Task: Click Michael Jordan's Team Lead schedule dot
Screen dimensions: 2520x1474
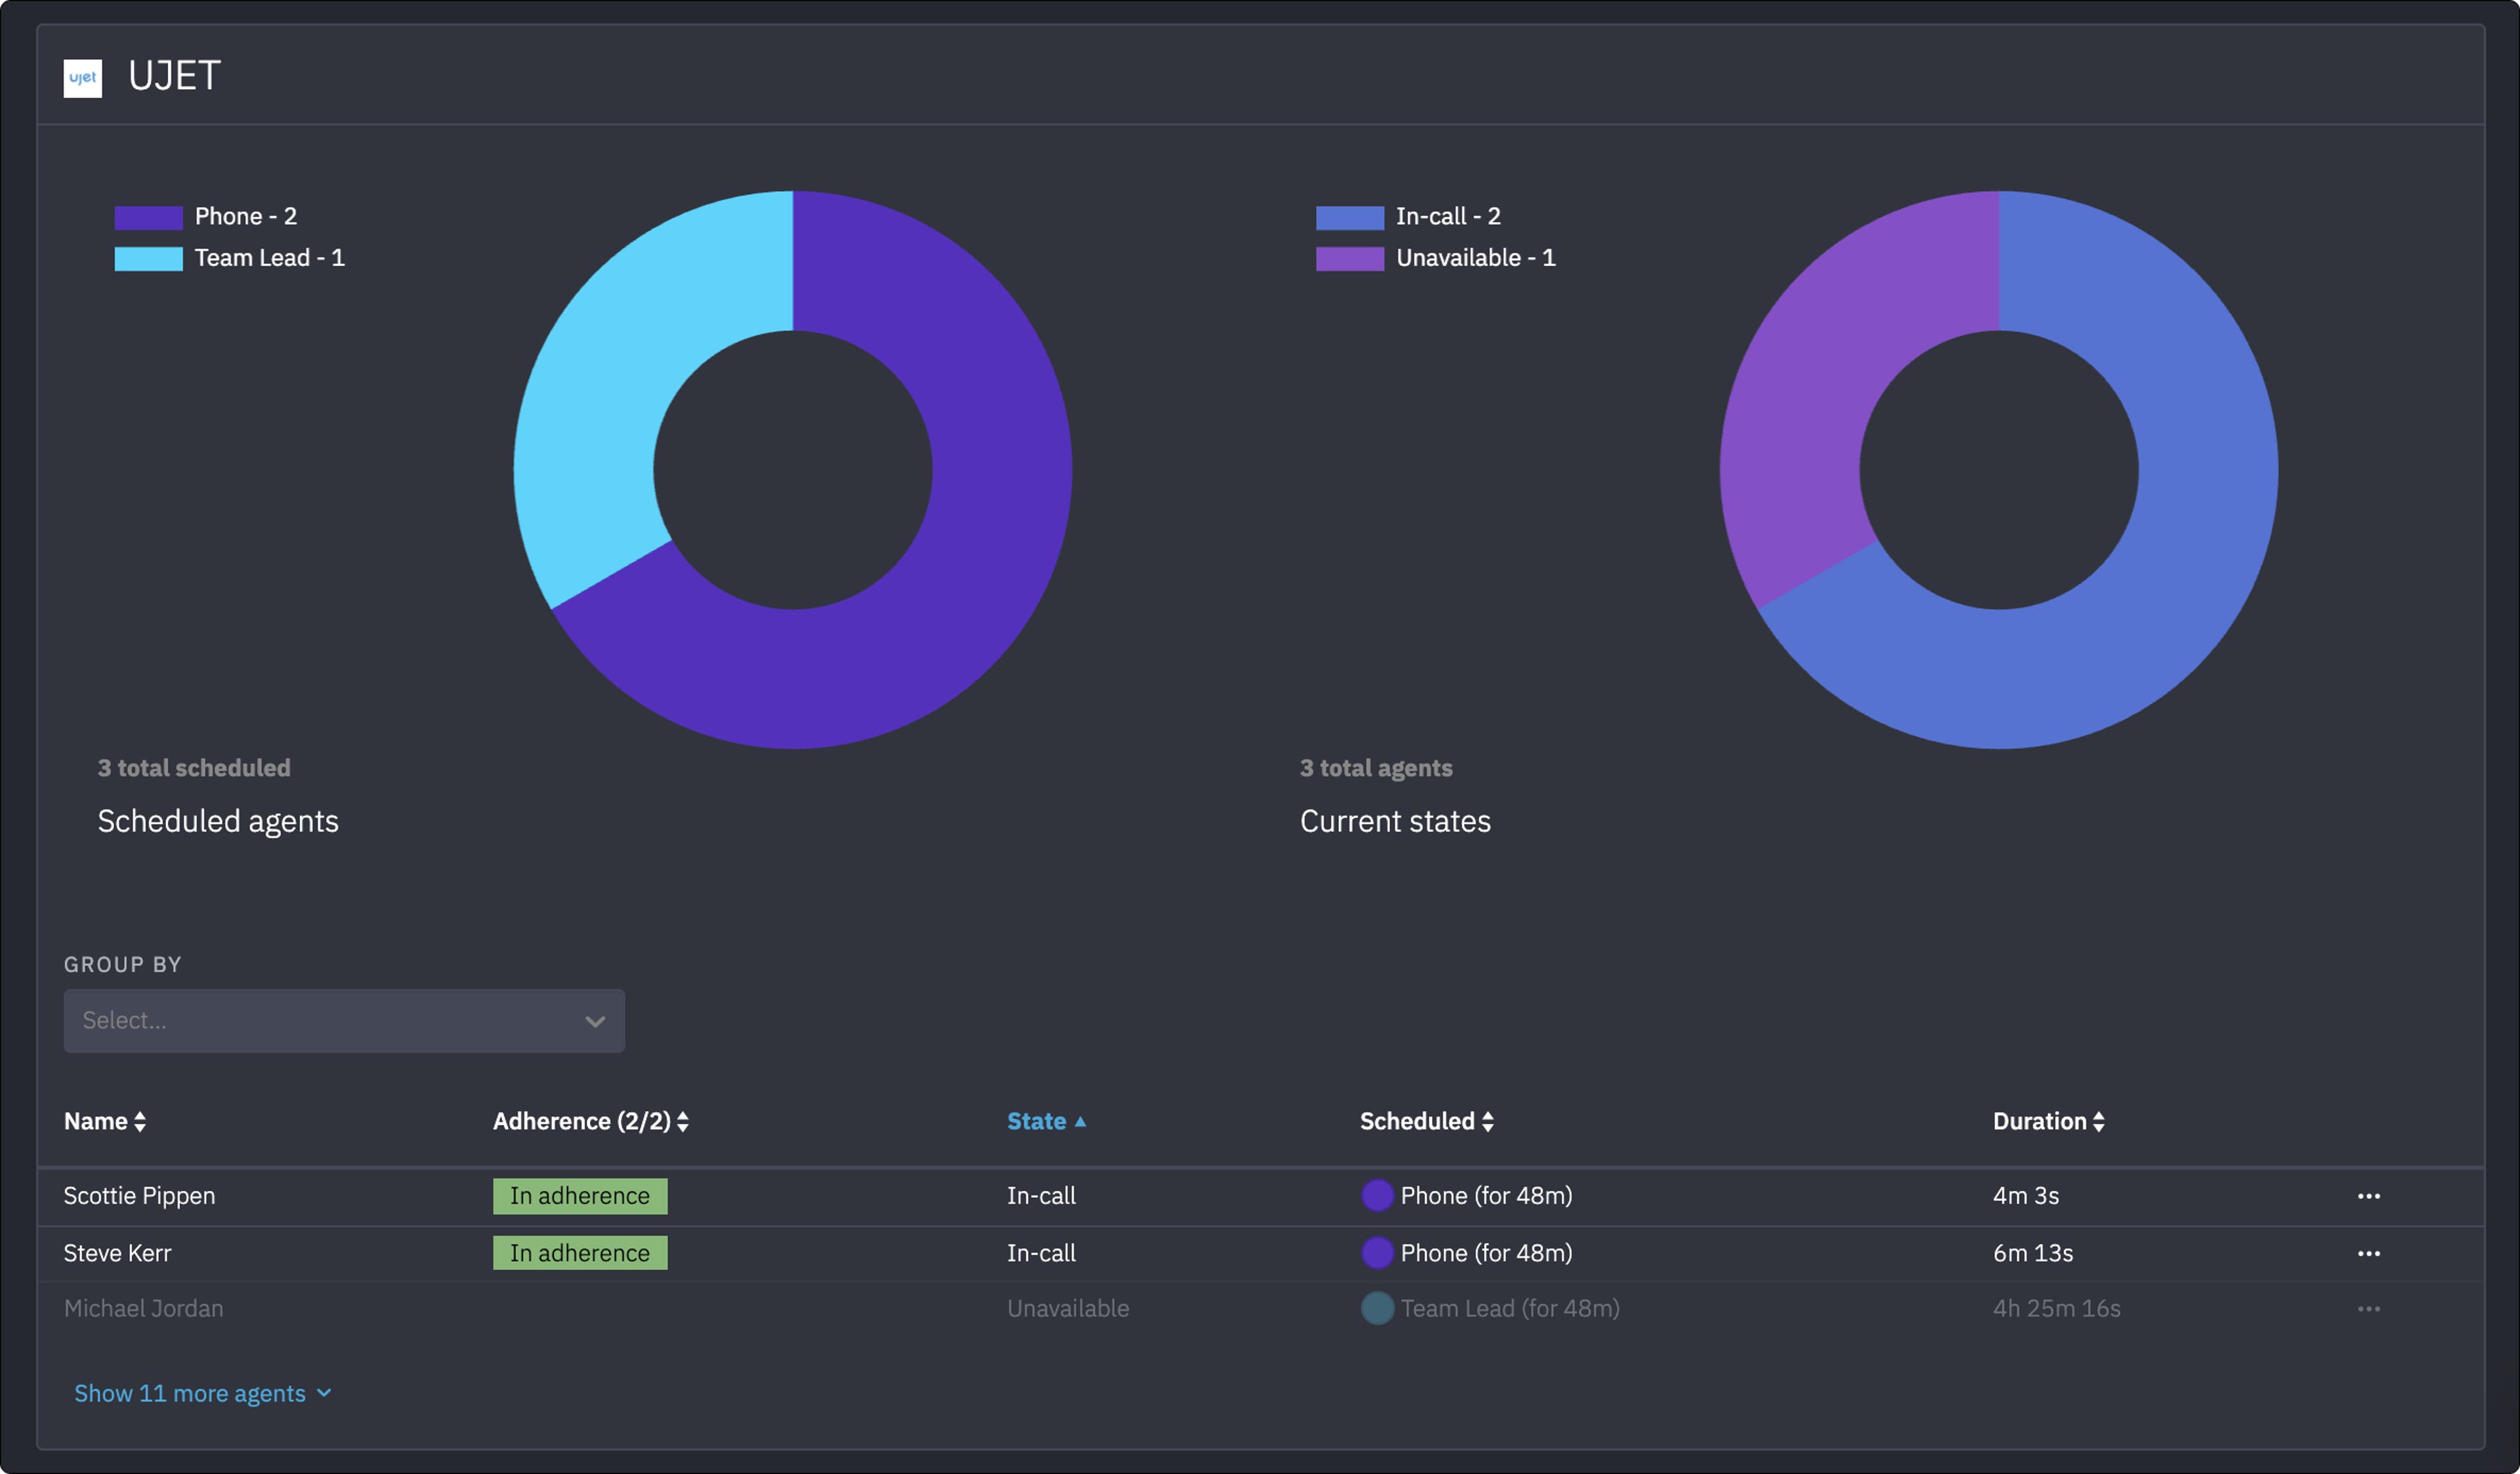Action: click(x=1377, y=1309)
